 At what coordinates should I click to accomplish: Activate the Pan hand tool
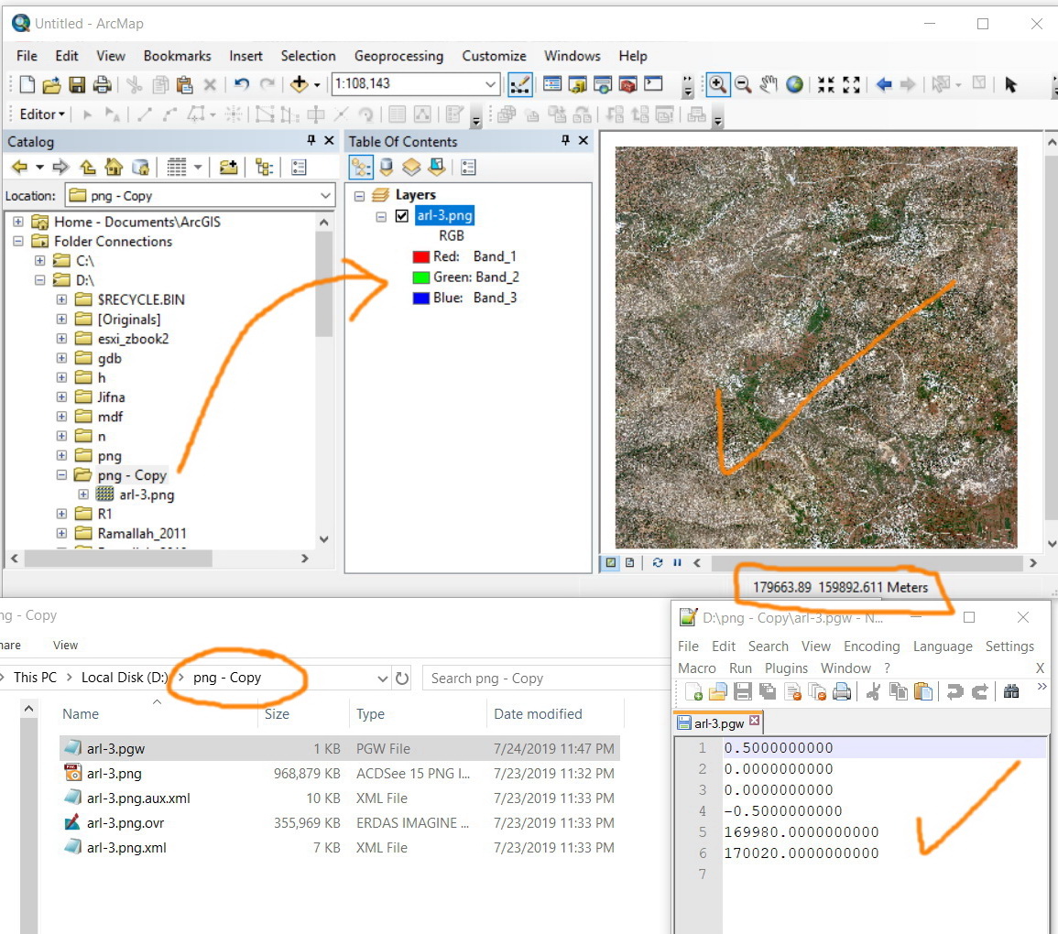pyautogui.click(x=769, y=84)
